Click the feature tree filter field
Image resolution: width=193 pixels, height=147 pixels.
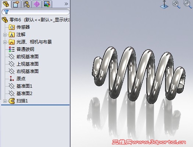point(35,12)
